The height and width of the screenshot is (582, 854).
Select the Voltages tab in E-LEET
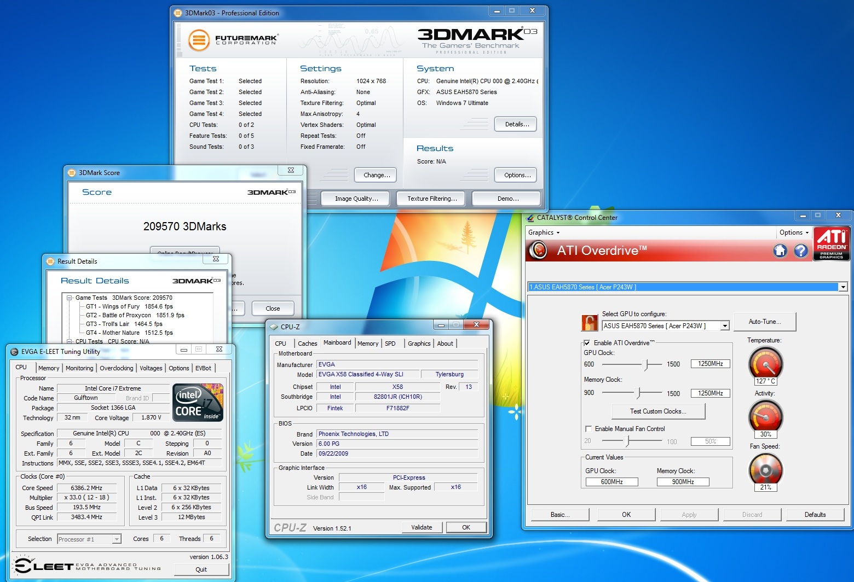tap(151, 368)
